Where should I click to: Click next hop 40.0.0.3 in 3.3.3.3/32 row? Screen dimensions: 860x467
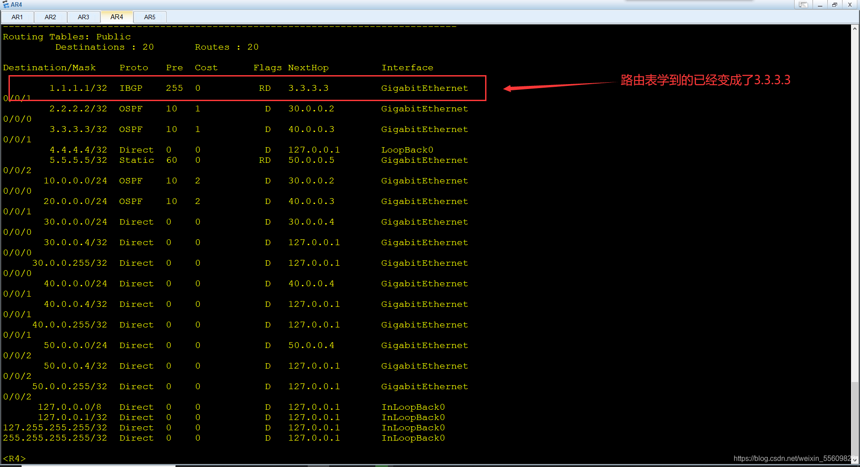[x=311, y=129]
